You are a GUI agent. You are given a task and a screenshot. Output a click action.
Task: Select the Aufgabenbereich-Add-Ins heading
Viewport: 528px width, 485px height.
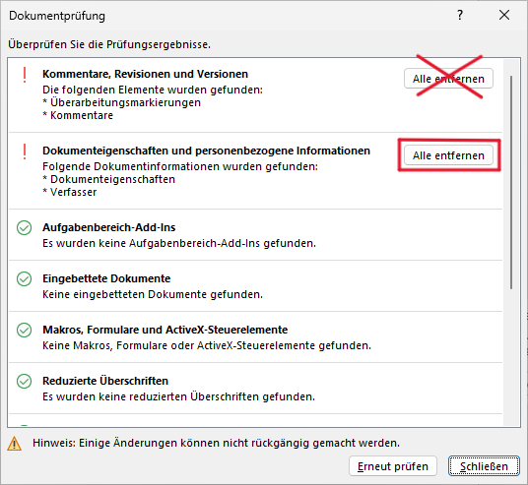coord(108,227)
